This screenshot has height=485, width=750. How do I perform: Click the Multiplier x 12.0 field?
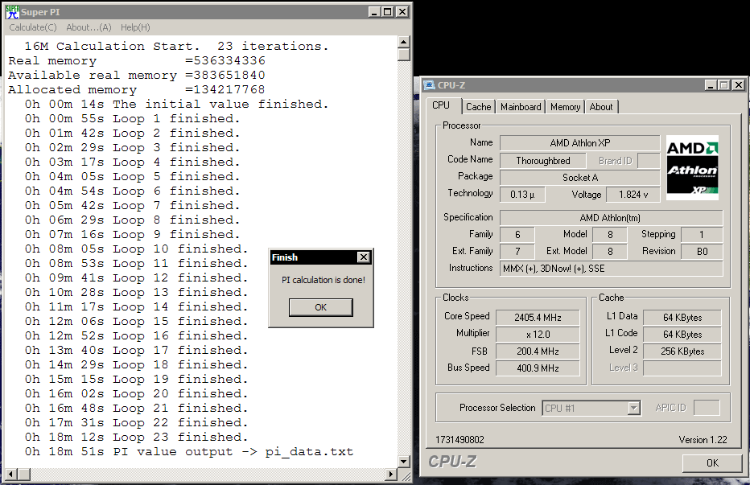538,335
